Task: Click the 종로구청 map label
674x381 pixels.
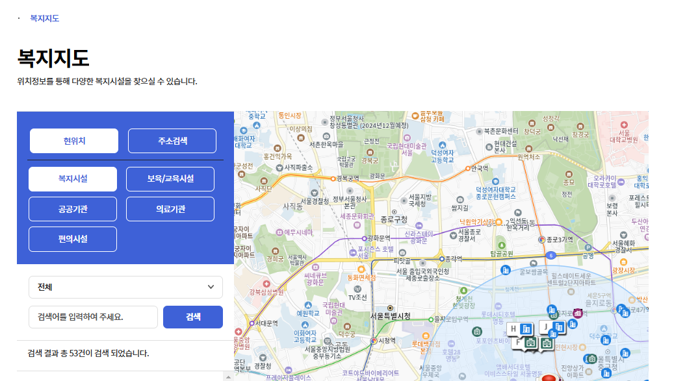Action: point(394,219)
